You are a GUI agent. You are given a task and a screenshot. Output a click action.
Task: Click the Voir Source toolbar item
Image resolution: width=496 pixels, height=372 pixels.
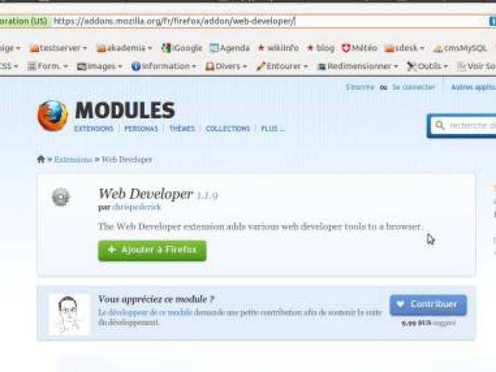point(477,66)
